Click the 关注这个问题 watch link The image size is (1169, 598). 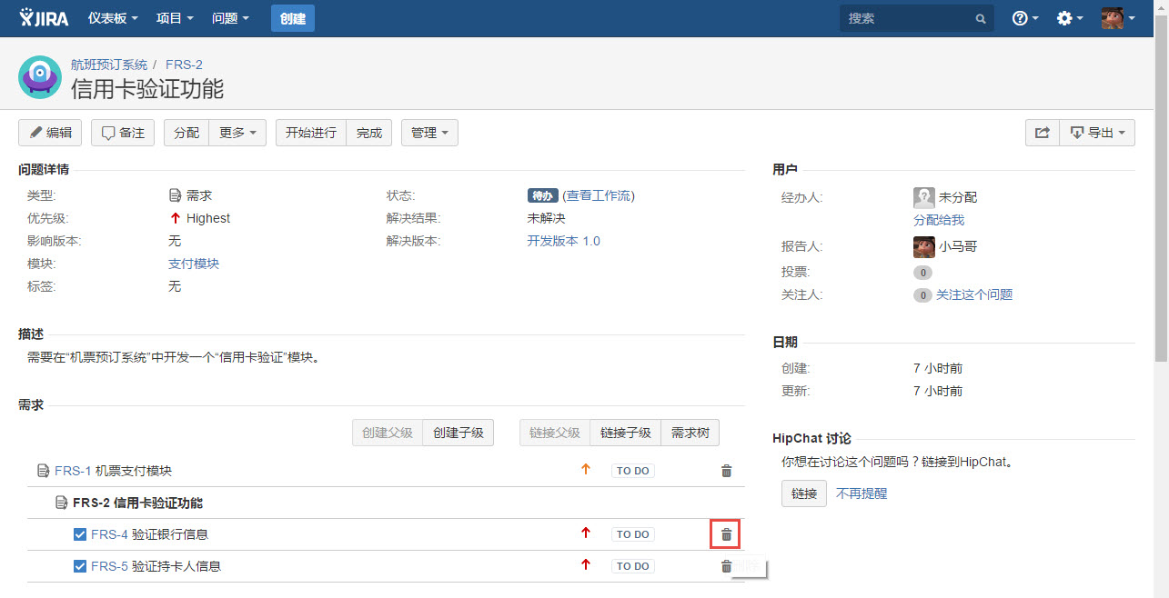pos(974,294)
